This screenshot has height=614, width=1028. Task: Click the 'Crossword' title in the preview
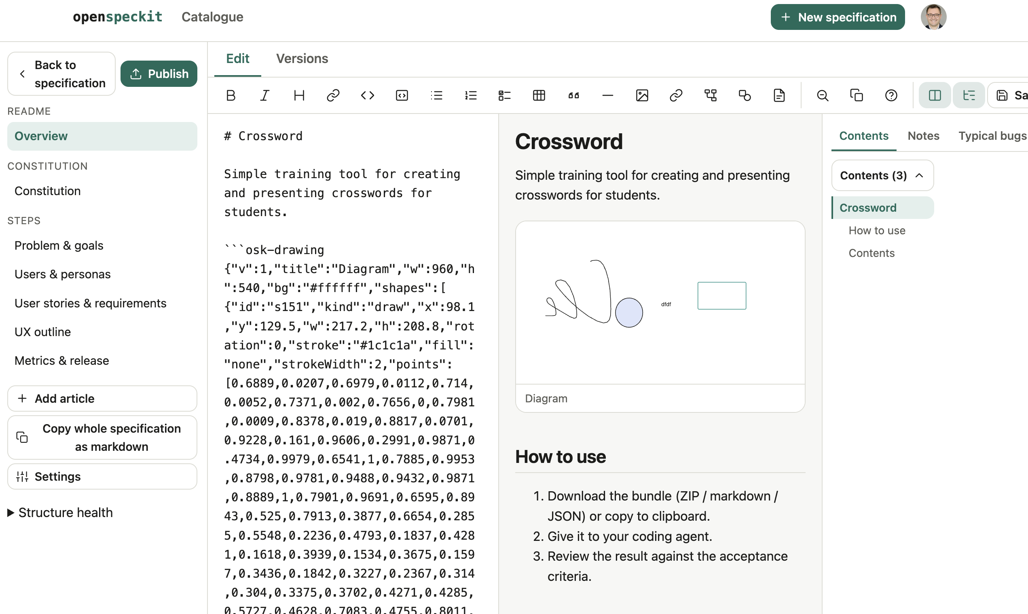[x=569, y=141]
